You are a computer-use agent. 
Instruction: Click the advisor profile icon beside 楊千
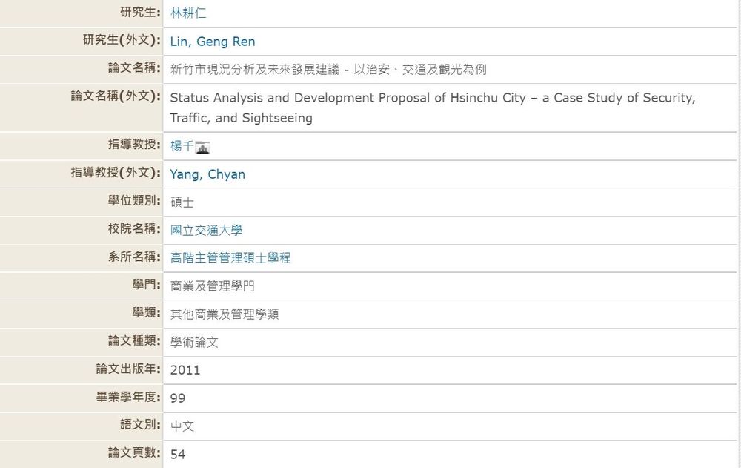tap(203, 147)
